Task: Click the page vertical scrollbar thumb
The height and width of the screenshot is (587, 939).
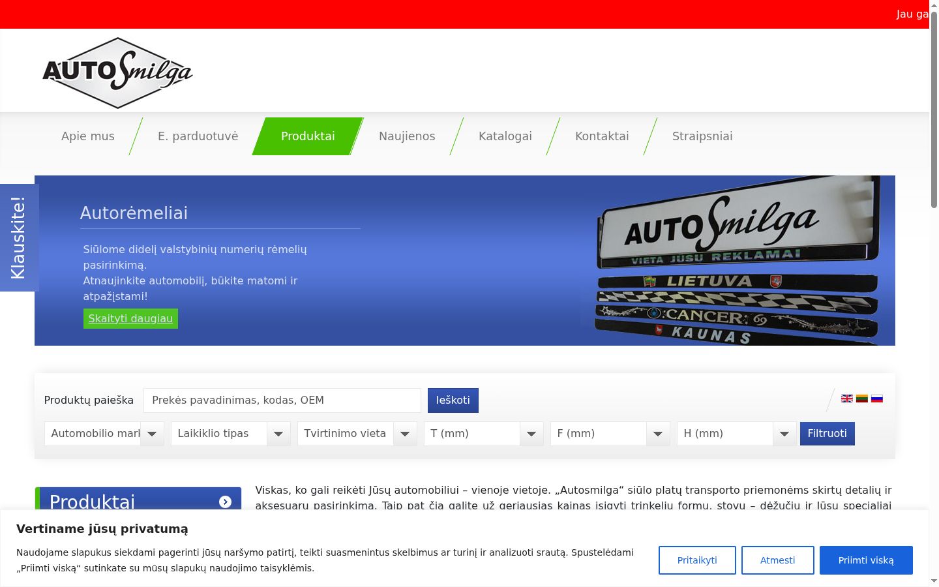Action: pyautogui.click(x=934, y=110)
